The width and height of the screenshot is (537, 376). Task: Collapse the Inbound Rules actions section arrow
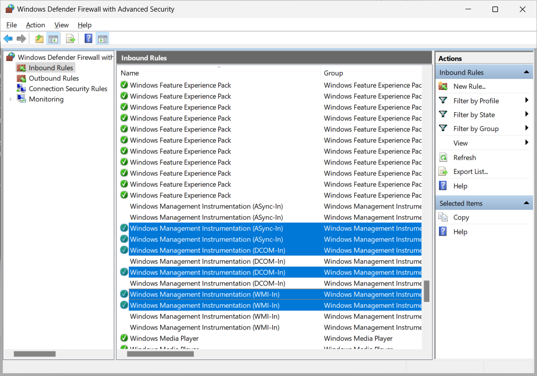click(526, 72)
